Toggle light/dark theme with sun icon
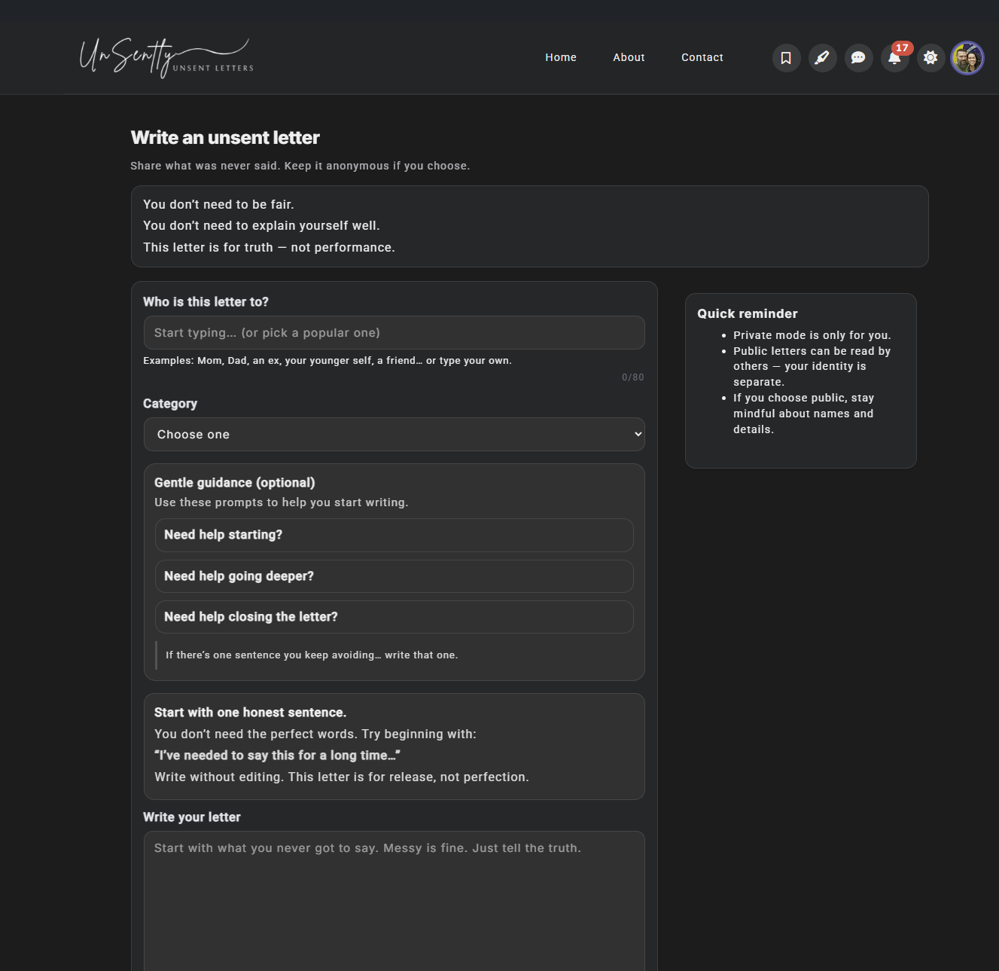The image size is (999, 971). point(930,58)
